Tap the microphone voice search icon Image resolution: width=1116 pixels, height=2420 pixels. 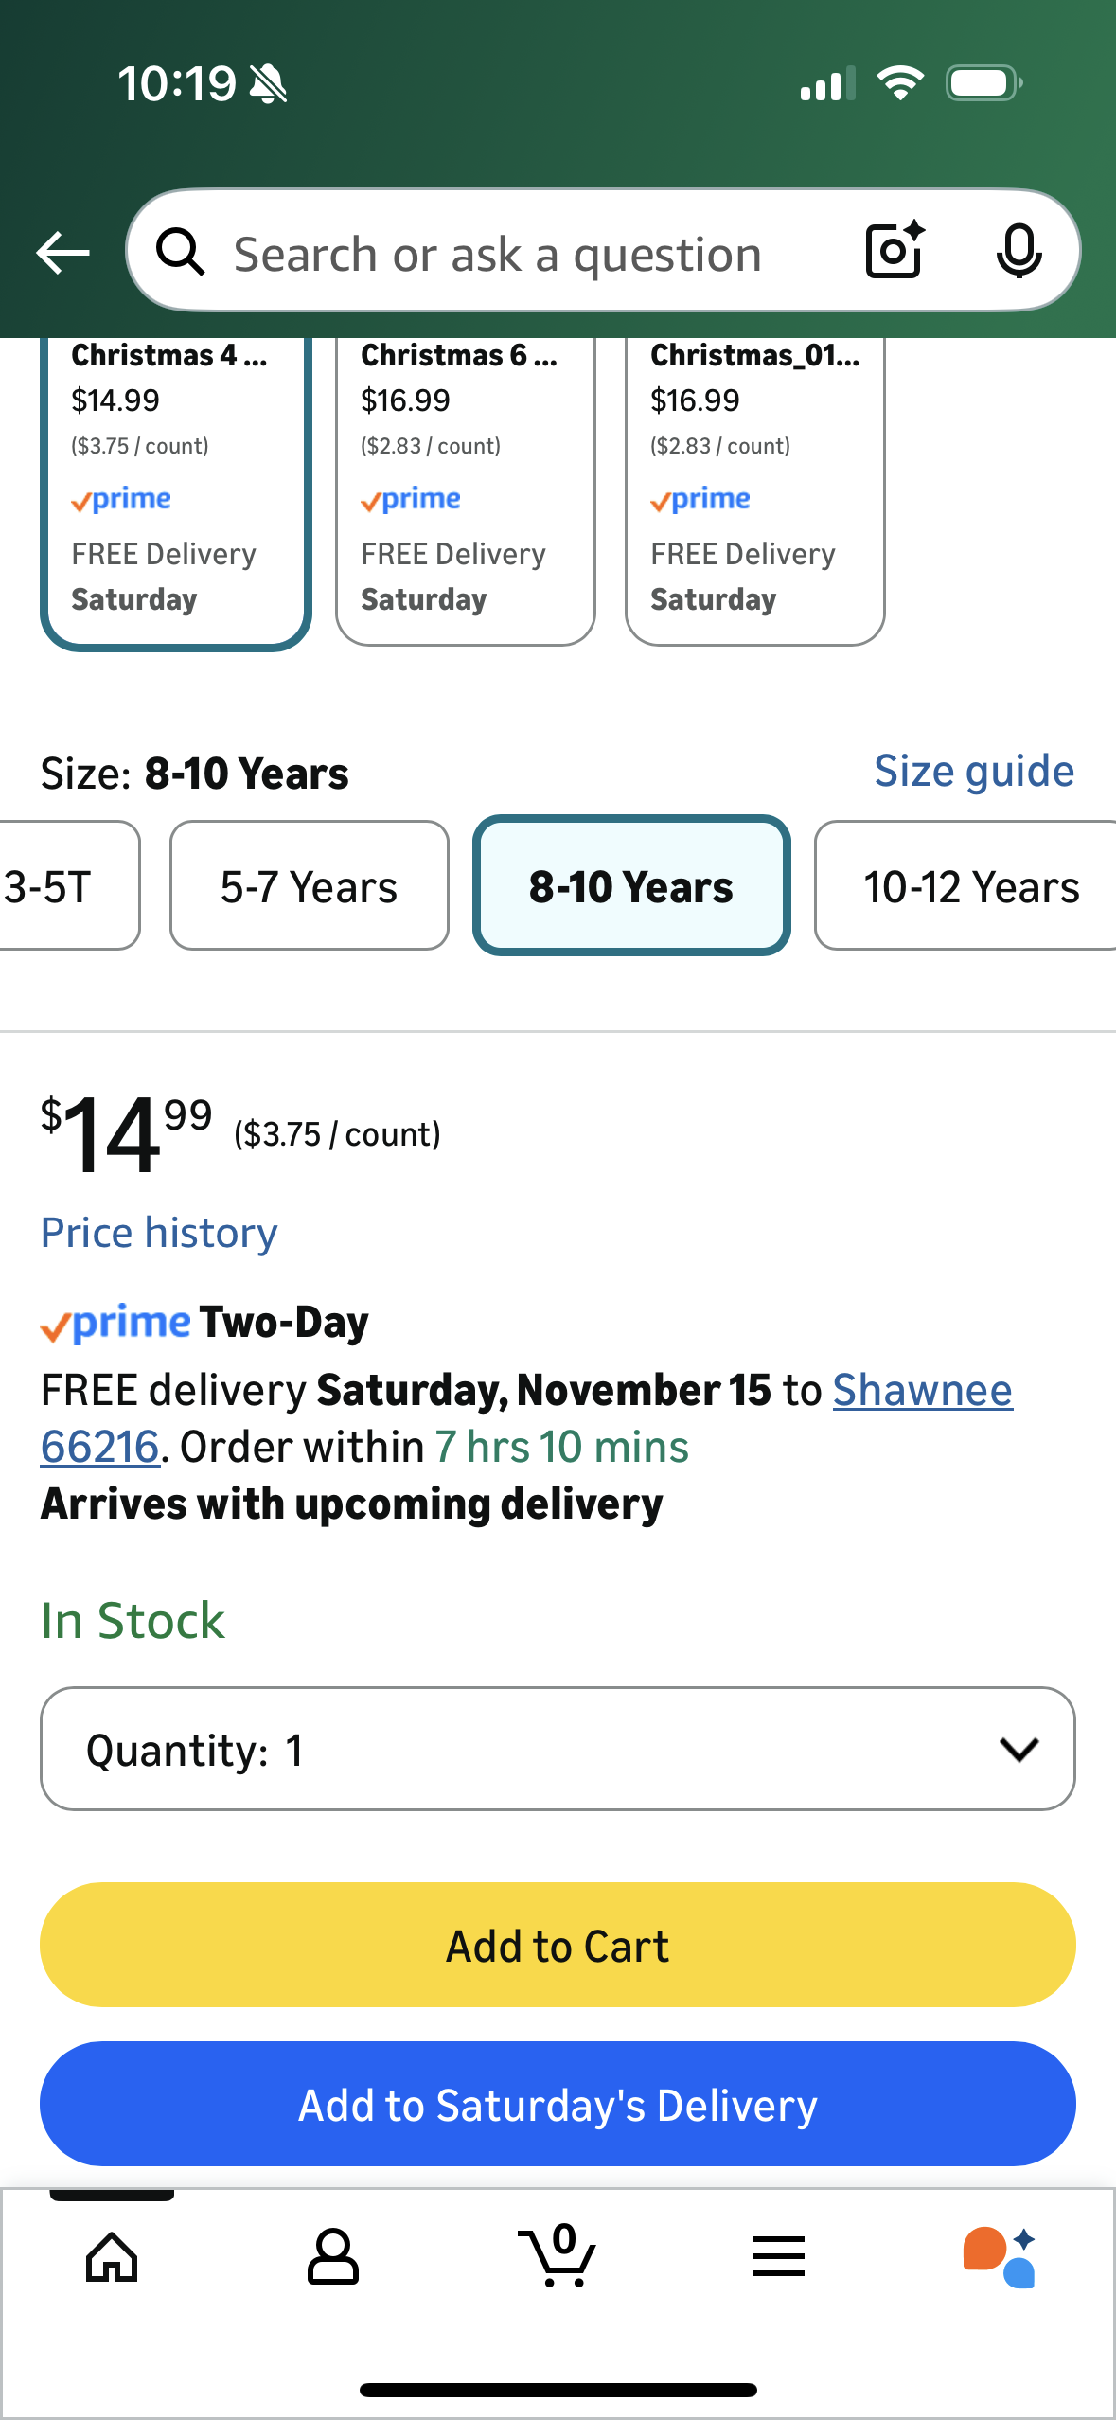(1019, 252)
